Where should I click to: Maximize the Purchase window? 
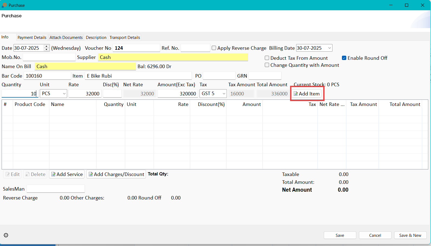pyautogui.click(x=407, y=5)
